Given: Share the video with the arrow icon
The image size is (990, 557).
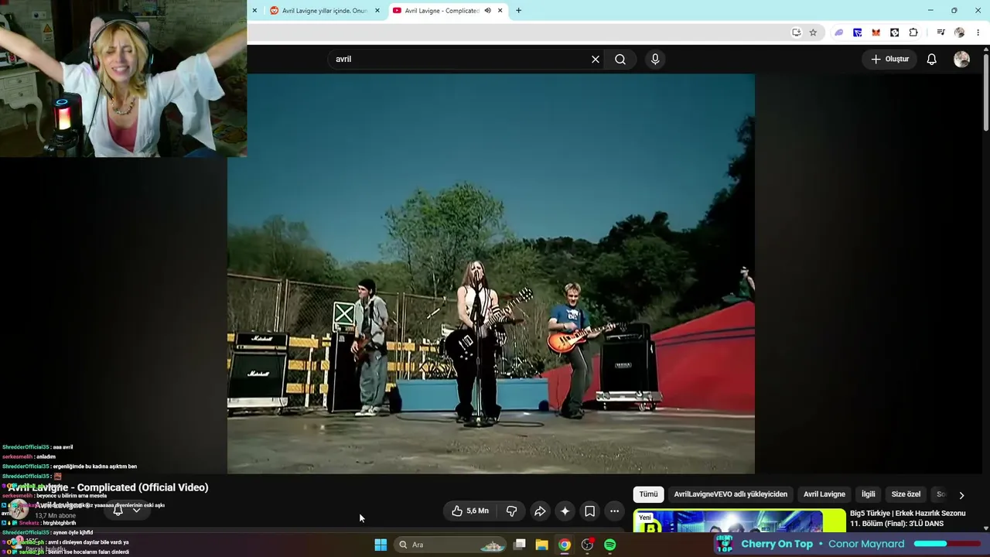Looking at the screenshot, I should tap(540, 511).
